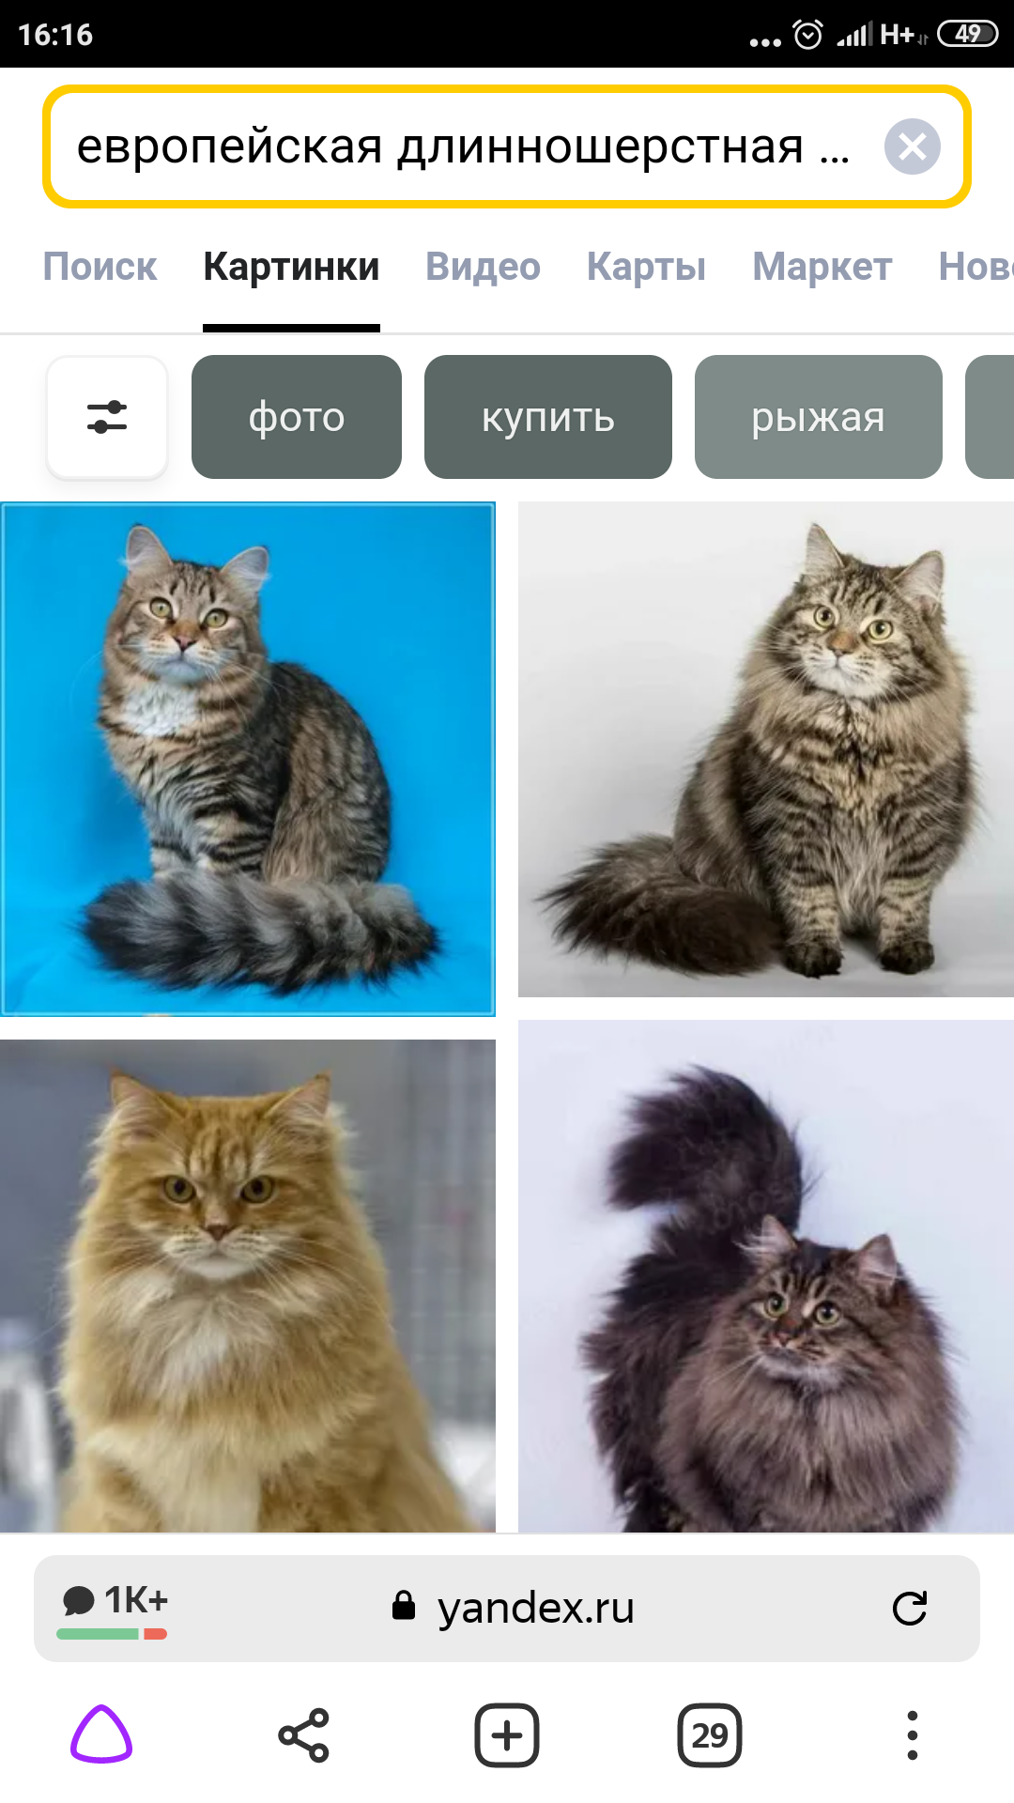Screen dimensions: 1014x1803
Task: Share the current page
Action: (304, 1734)
